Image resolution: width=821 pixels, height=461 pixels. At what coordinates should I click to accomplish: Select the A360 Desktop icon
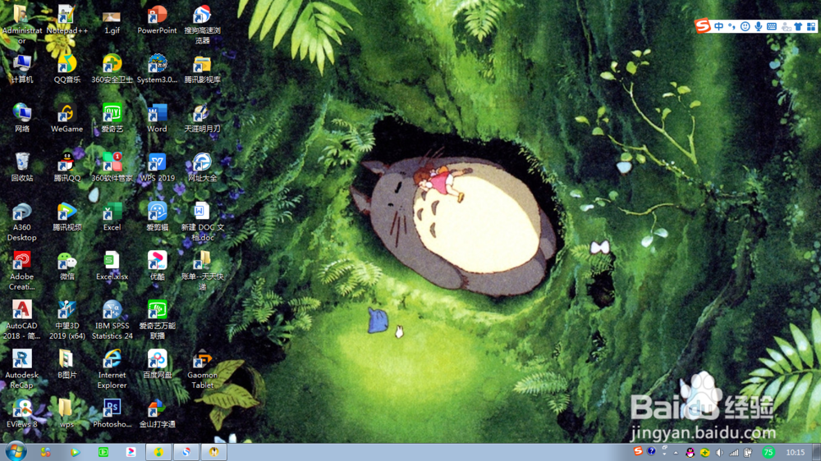22,221
